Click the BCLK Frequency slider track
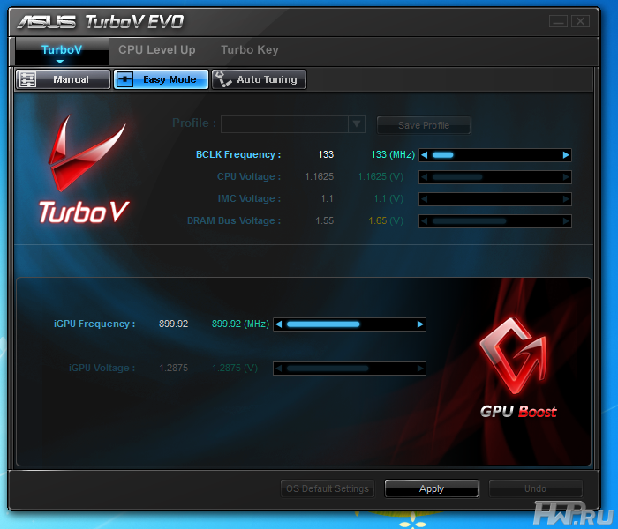 pyautogui.click(x=495, y=155)
